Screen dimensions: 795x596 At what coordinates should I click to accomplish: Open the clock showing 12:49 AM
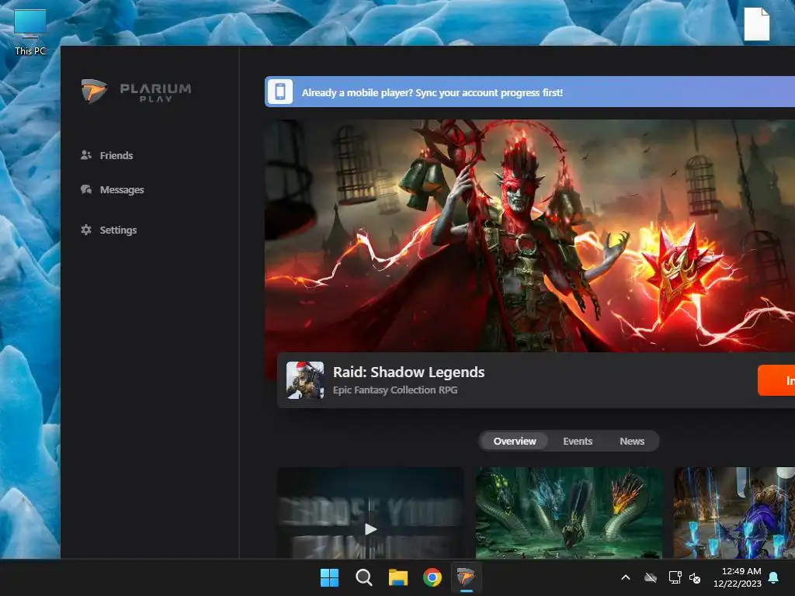click(x=738, y=577)
